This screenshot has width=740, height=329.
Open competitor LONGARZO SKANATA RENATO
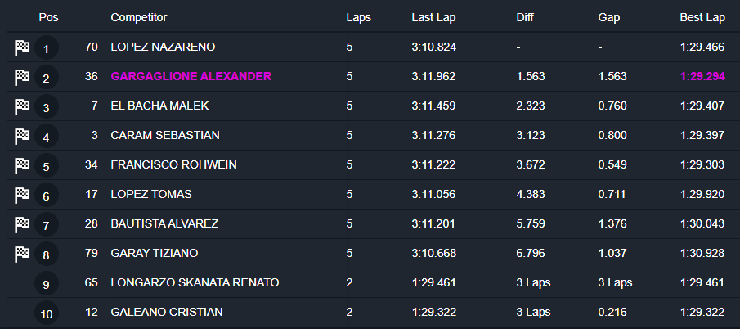(x=195, y=283)
